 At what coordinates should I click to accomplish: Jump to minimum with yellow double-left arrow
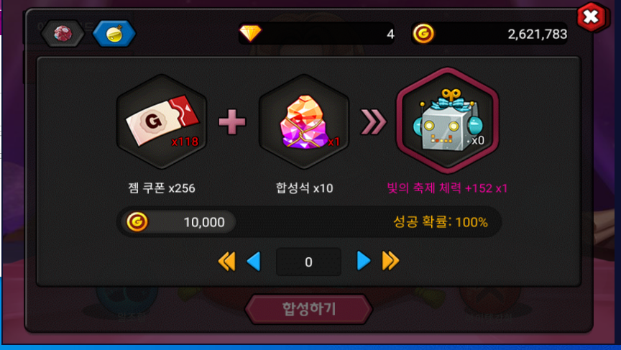click(227, 262)
